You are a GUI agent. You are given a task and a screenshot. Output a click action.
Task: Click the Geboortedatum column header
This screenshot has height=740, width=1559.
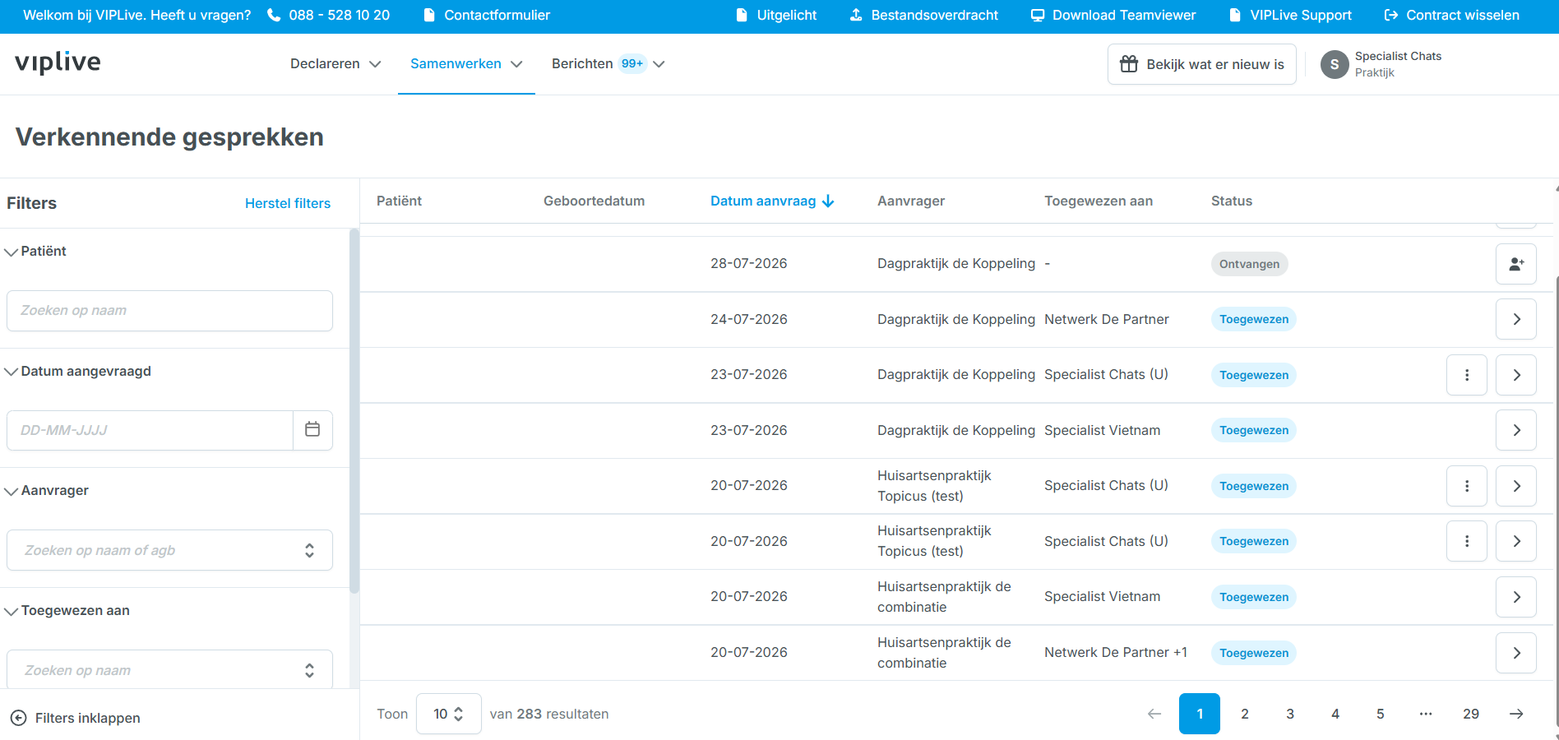pyautogui.click(x=594, y=201)
